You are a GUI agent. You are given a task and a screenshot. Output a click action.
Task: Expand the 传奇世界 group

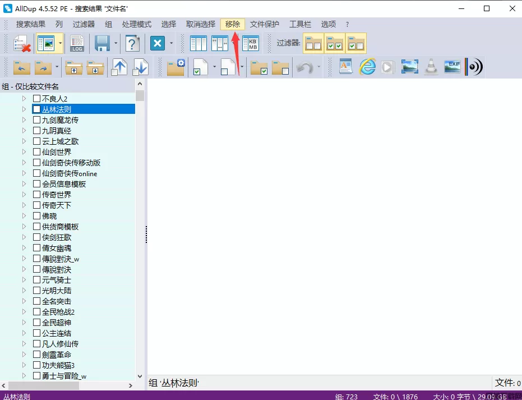(x=24, y=195)
